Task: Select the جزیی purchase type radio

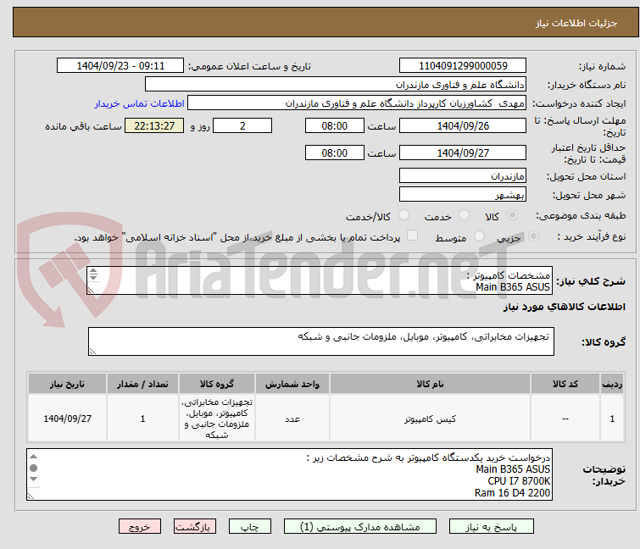Action: 533,236
